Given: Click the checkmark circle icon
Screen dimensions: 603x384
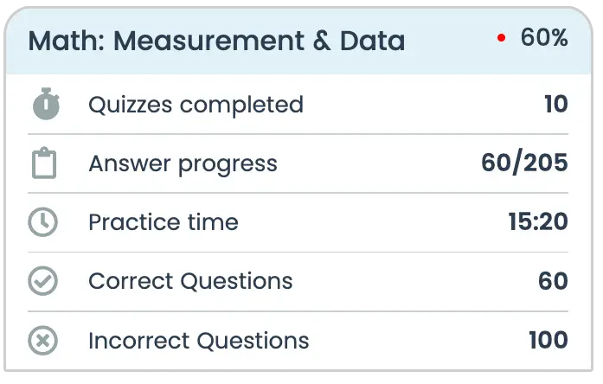Looking at the screenshot, I should click(43, 281).
